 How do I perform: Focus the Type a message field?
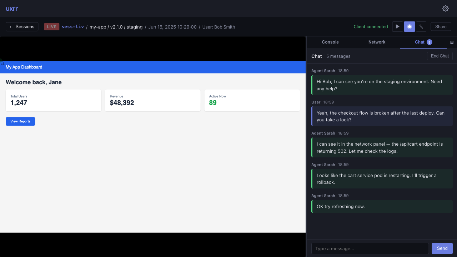coord(370,248)
